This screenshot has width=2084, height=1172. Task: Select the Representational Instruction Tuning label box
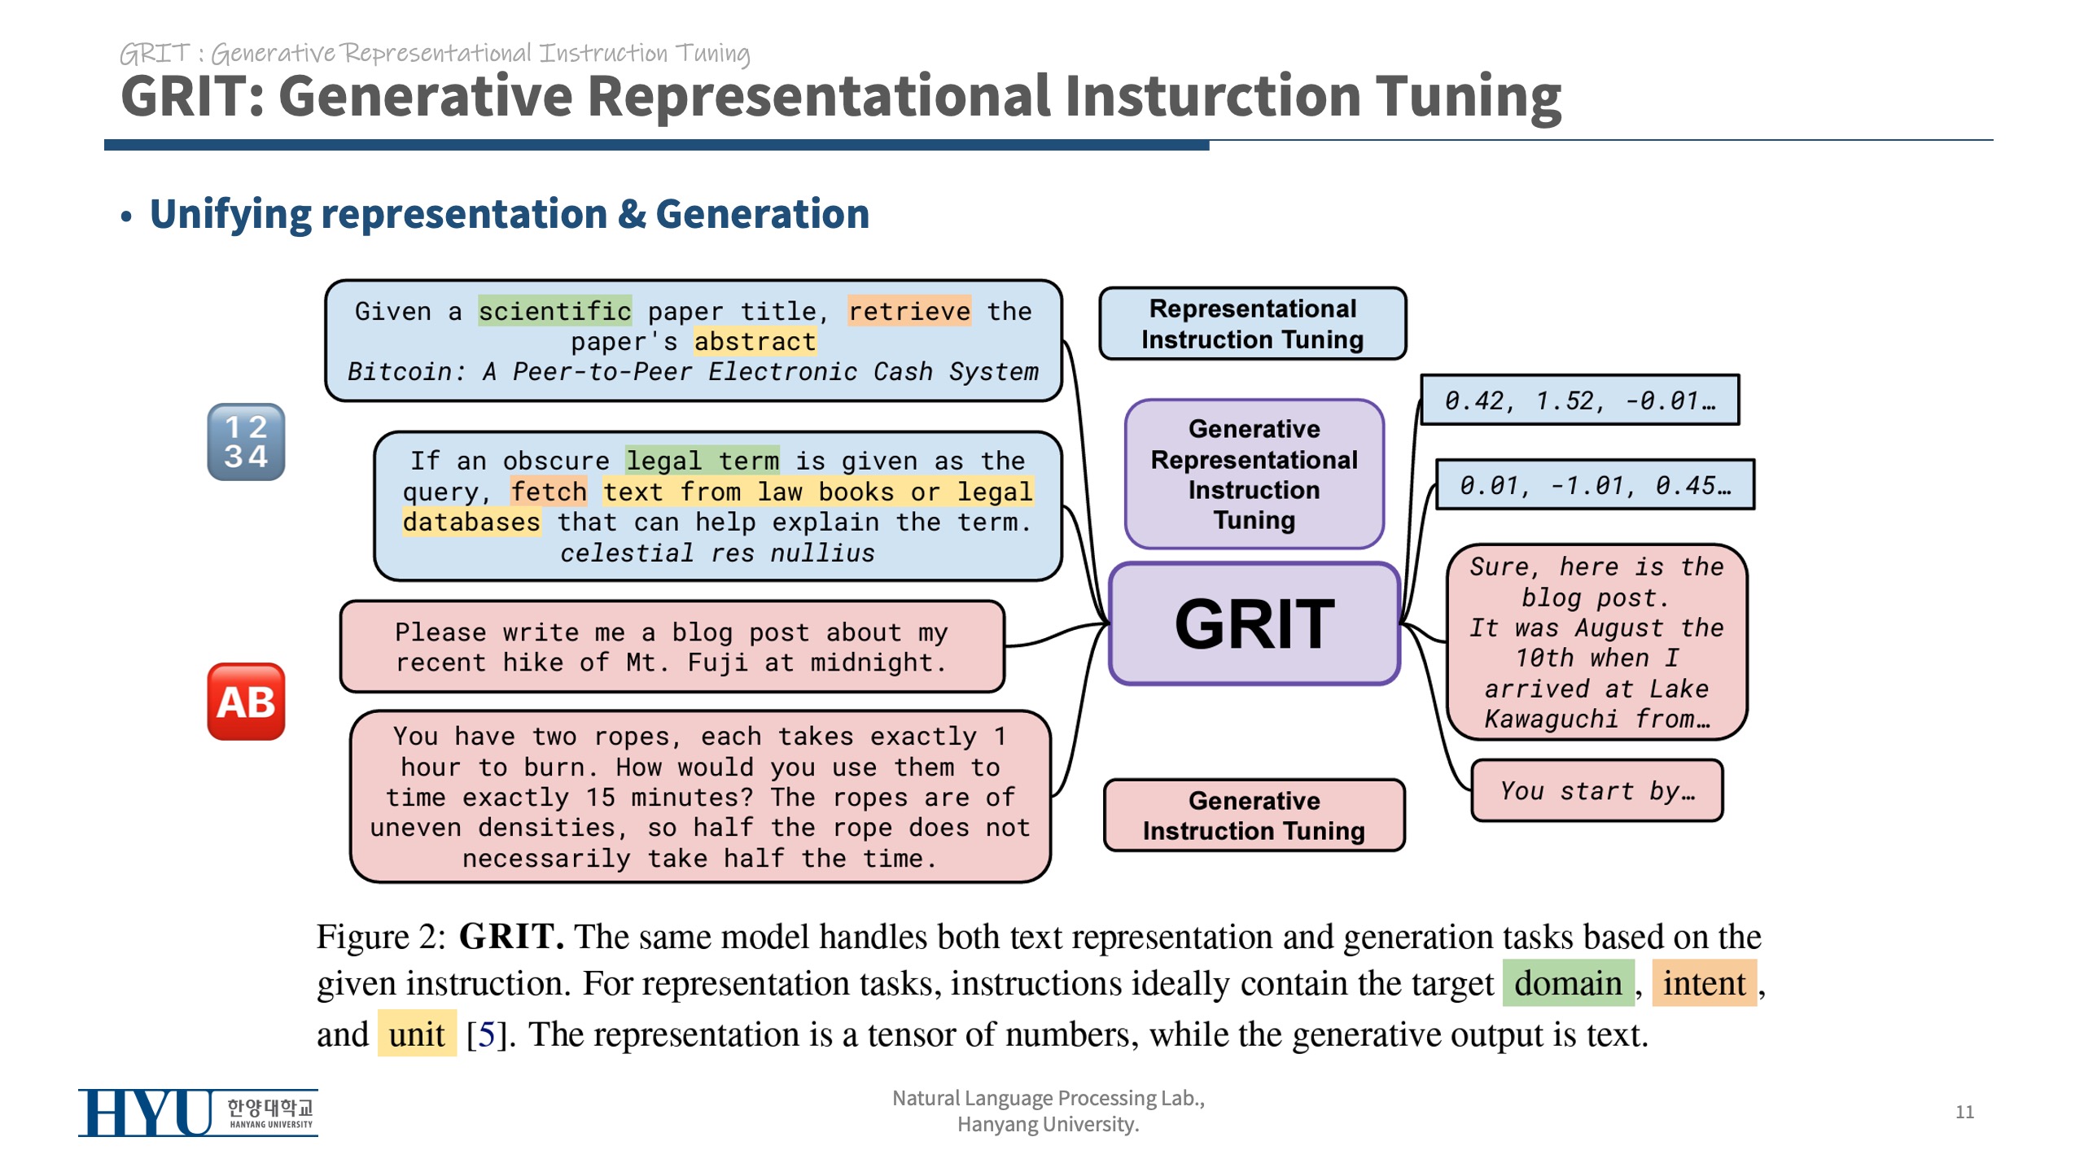pyautogui.click(x=1252, y=324)
